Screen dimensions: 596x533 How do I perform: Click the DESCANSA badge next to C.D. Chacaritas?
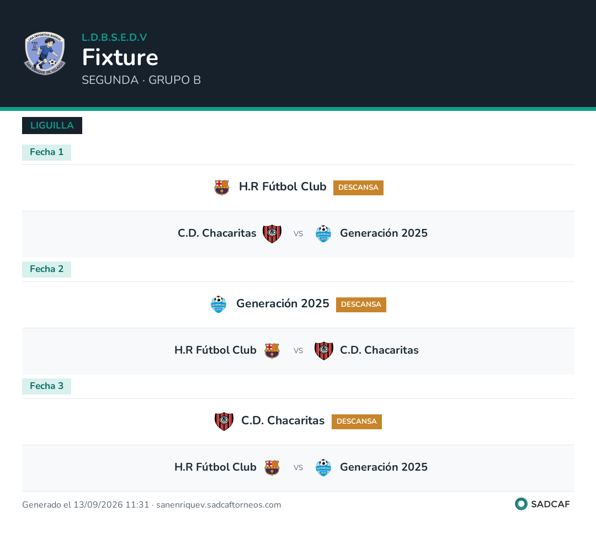coord(356,422)
